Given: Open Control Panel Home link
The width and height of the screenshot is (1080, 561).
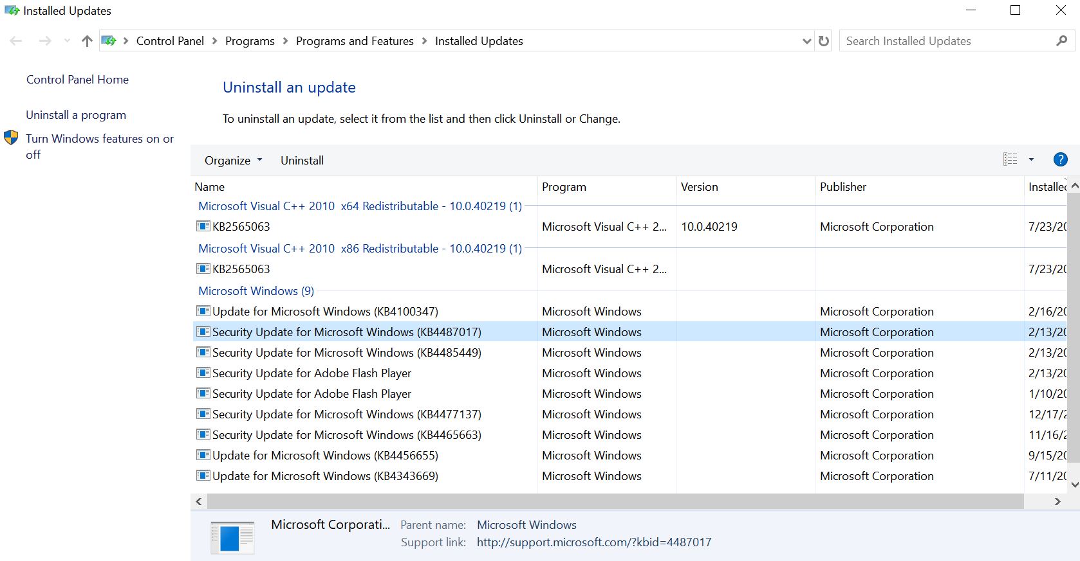Looking at the screenshot, I should click(x=77, y=80).
